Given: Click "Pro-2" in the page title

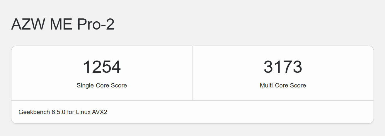Looking at the screenshot, I should (x=96, y=25).
